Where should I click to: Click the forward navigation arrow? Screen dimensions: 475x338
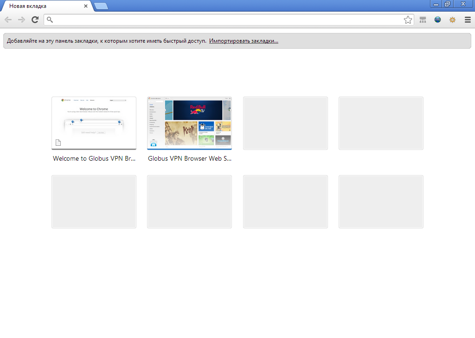tap(21, 19)
